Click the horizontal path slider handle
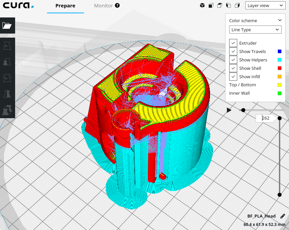 tap(243, 110)
